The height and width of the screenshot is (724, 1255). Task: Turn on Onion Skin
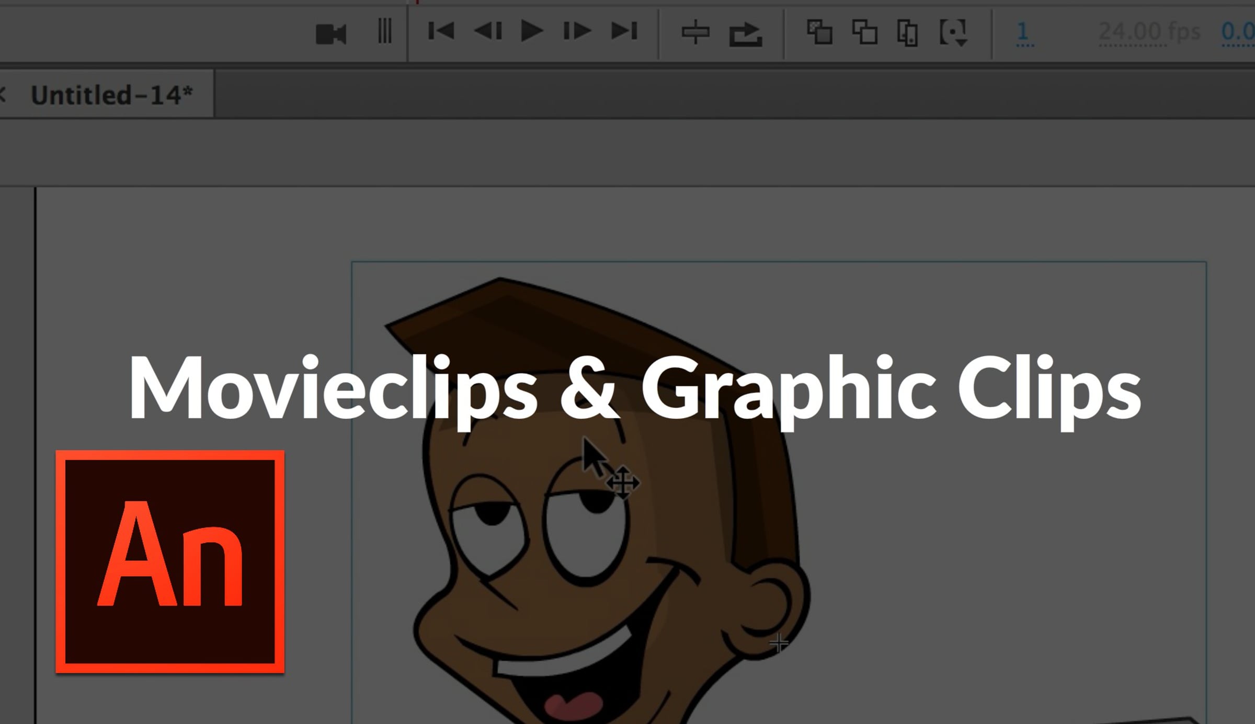[x=819, y=32]
